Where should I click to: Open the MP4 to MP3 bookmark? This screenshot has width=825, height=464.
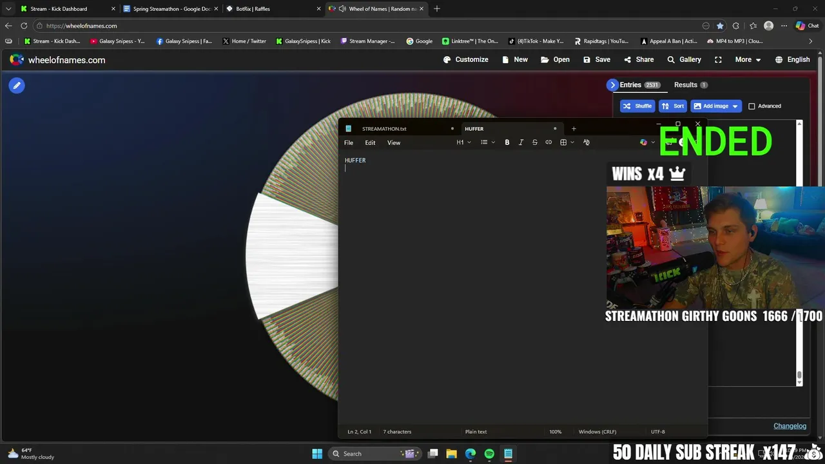click(735, 41)
